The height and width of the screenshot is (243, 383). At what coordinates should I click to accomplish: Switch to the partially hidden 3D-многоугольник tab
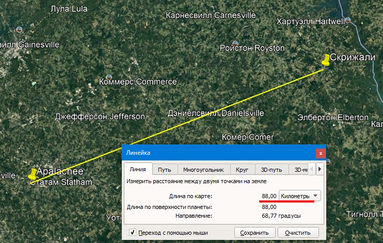[x=299, y=170]
